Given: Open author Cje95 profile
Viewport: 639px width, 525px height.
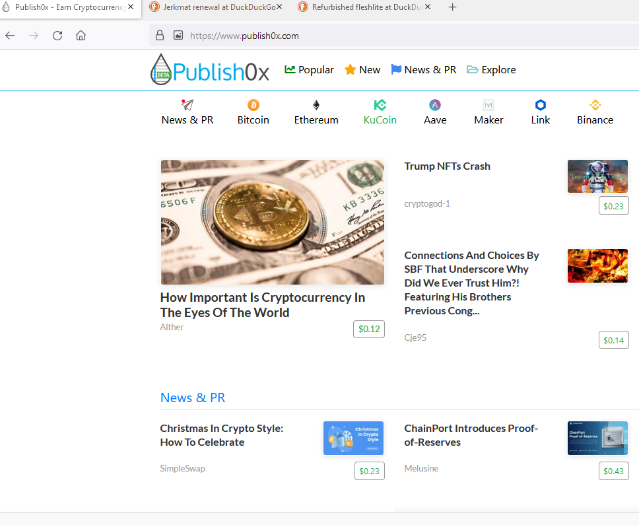Looking at the screenshot, I should pos(415,337).
